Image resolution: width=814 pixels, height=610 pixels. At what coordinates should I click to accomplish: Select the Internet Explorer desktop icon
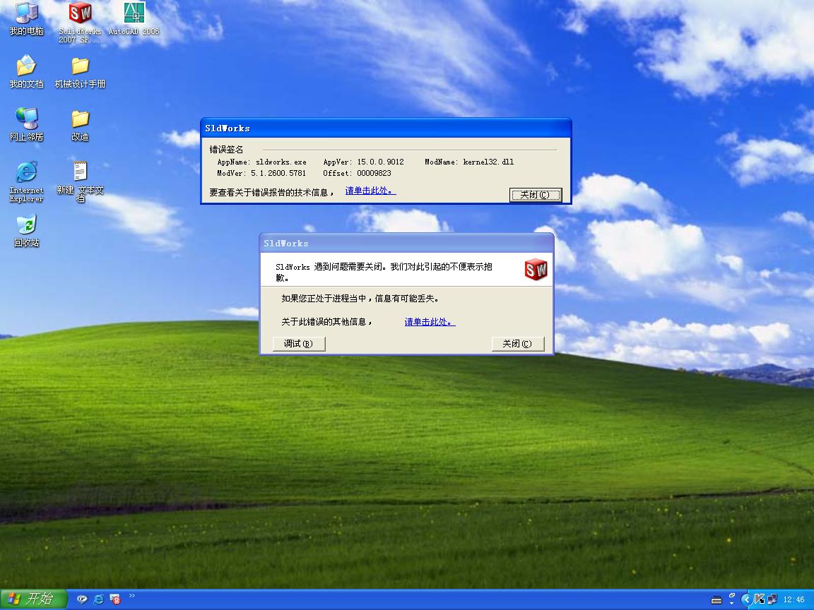point(26,181)
